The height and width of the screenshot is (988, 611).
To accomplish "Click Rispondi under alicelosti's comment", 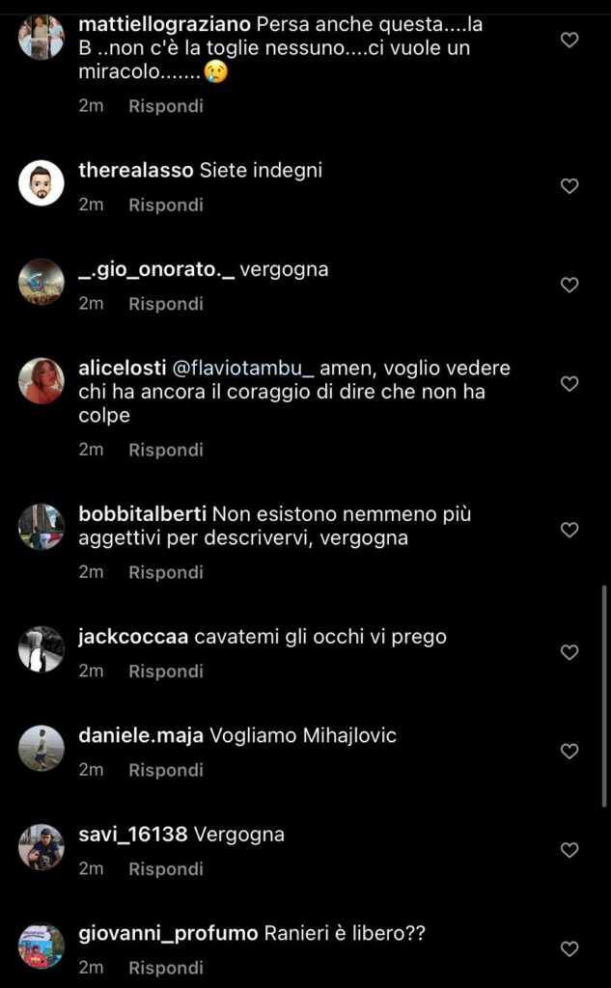I will point(166,450).
